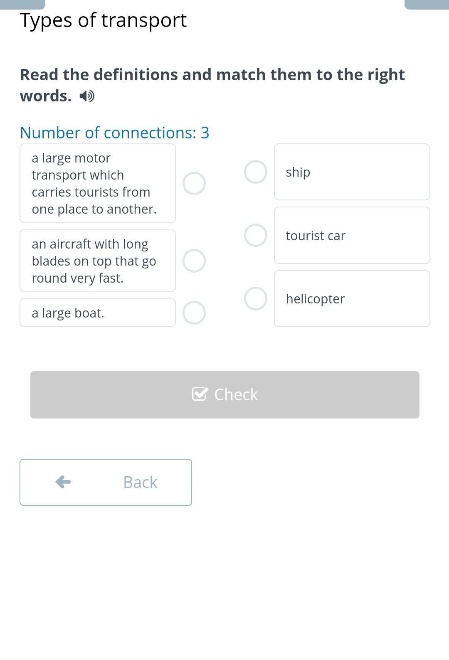The height and width of the screenshot is (660, 449).
Task: Play the audio speaker icon
Action: click(x=87, y=96)
